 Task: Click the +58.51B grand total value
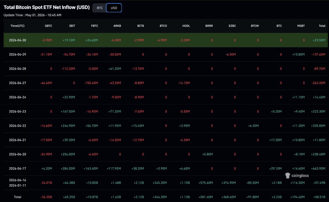319,197
